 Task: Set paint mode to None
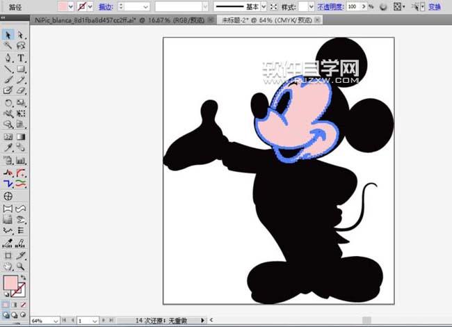pyautogui.click(x=22, y=305)
